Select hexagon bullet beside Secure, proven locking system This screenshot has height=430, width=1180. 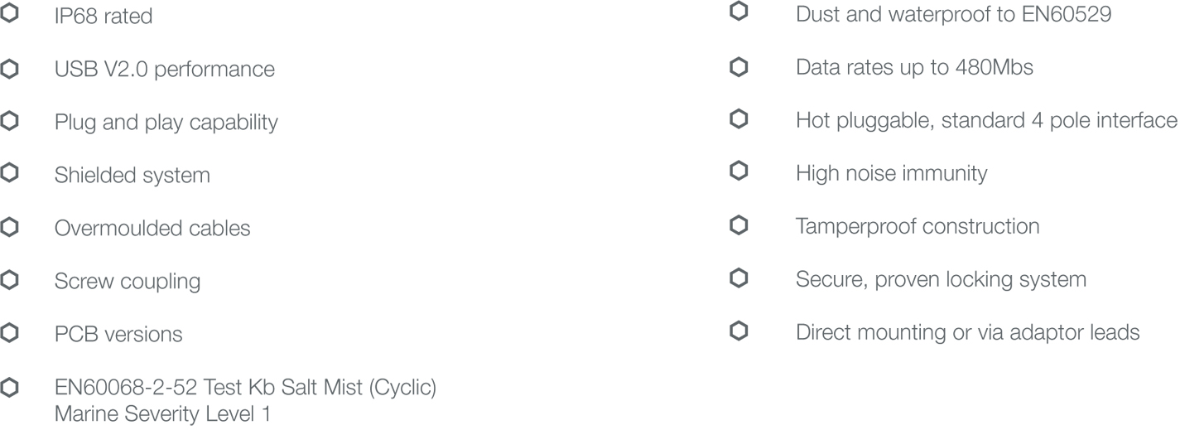click(x=739, y=278)
